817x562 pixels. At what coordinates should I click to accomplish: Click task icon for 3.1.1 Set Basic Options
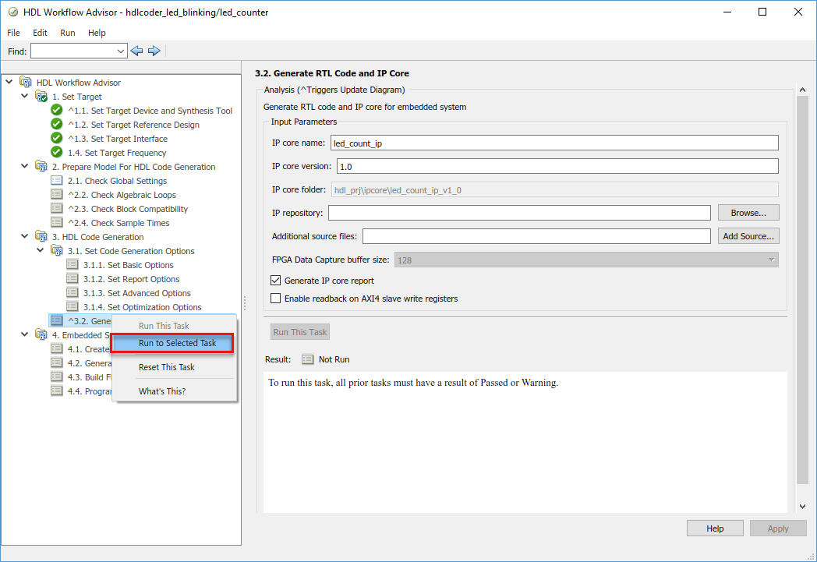tap(73, 264)
